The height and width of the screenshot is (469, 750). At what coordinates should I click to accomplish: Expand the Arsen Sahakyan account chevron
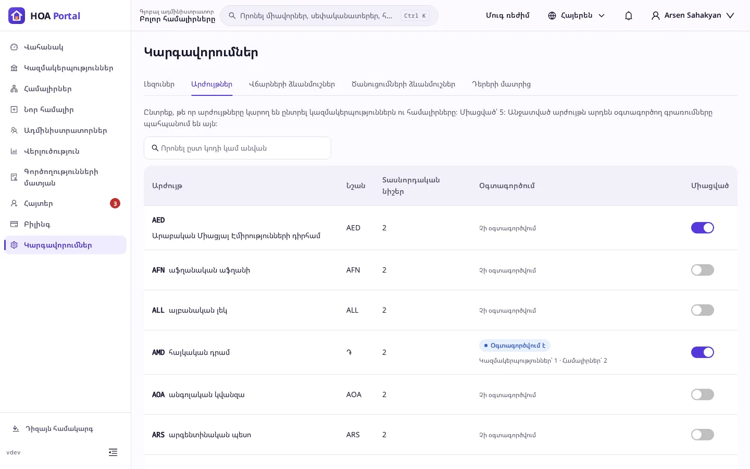click(x=730, y=16)
